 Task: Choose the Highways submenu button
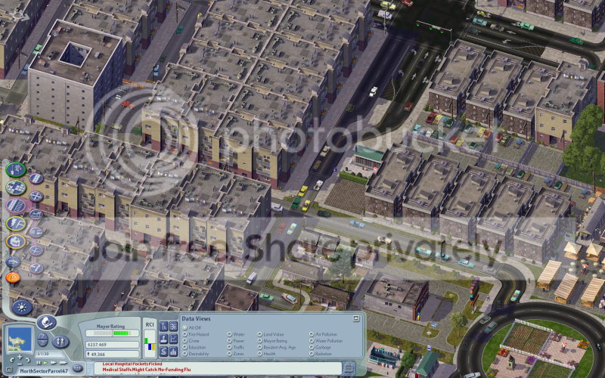click(x=36, y=197)
